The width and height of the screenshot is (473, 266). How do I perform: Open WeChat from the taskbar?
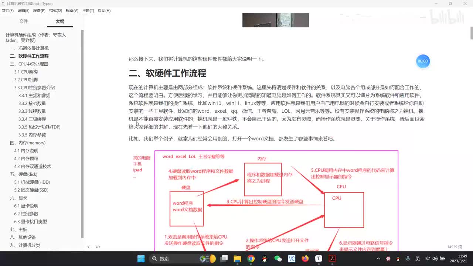(x=278, y=259)
